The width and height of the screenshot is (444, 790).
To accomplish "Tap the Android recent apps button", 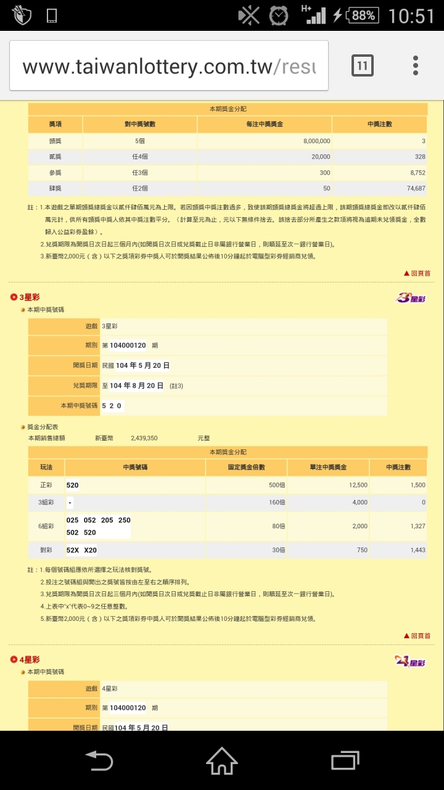I will (345, 760).
